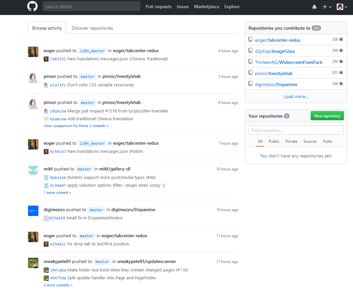353x290 pixels.
Task: Click the star icon next to piroor/treestyletab
Action: 342,73
